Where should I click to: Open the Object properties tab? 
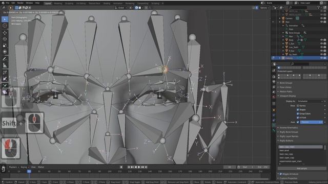[274, 110]
